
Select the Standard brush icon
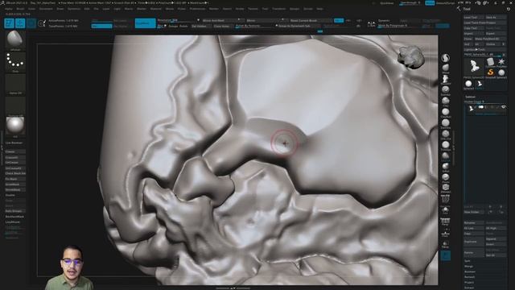pyautogui.click(x=446, y=89)
